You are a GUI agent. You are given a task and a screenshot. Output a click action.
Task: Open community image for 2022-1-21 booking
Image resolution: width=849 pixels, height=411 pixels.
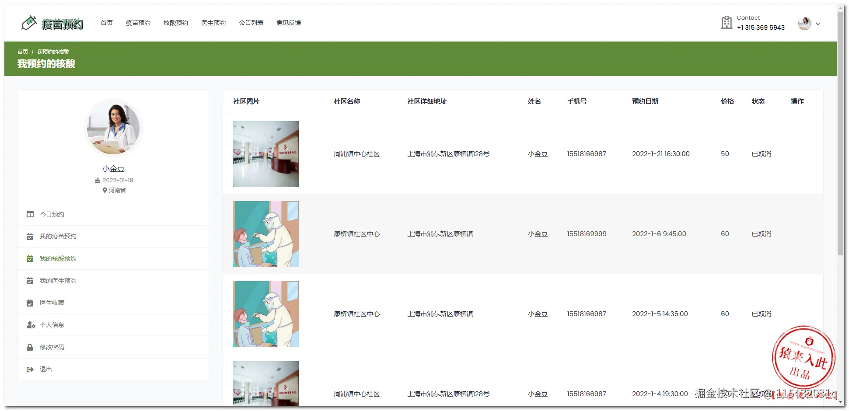click(x=266, y=154)
